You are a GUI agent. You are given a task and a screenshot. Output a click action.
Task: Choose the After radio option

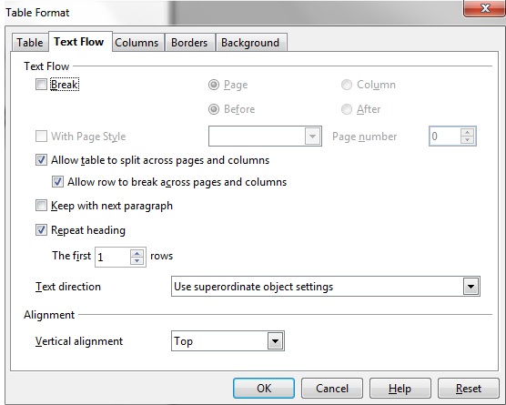[347, 109]
